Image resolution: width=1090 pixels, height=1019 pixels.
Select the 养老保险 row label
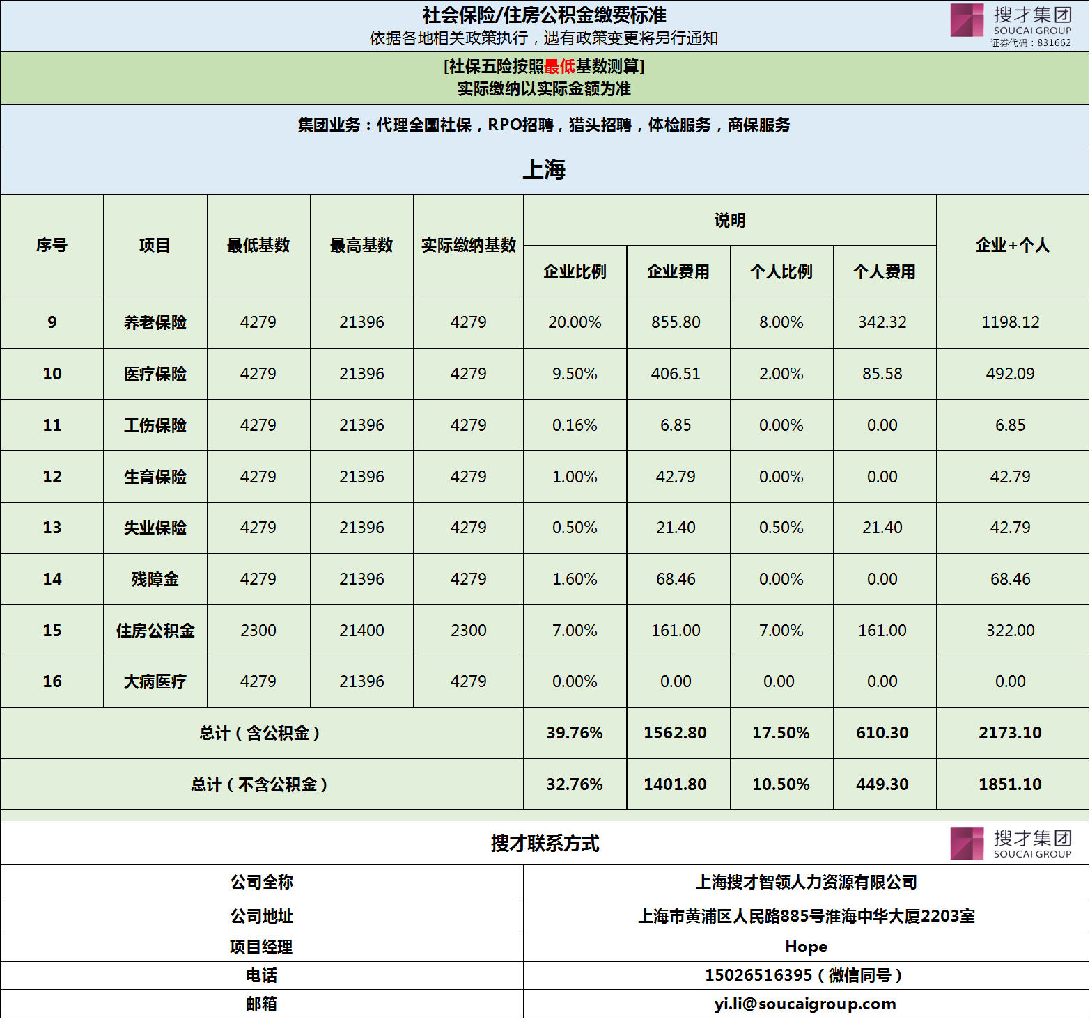click(154, 322)
